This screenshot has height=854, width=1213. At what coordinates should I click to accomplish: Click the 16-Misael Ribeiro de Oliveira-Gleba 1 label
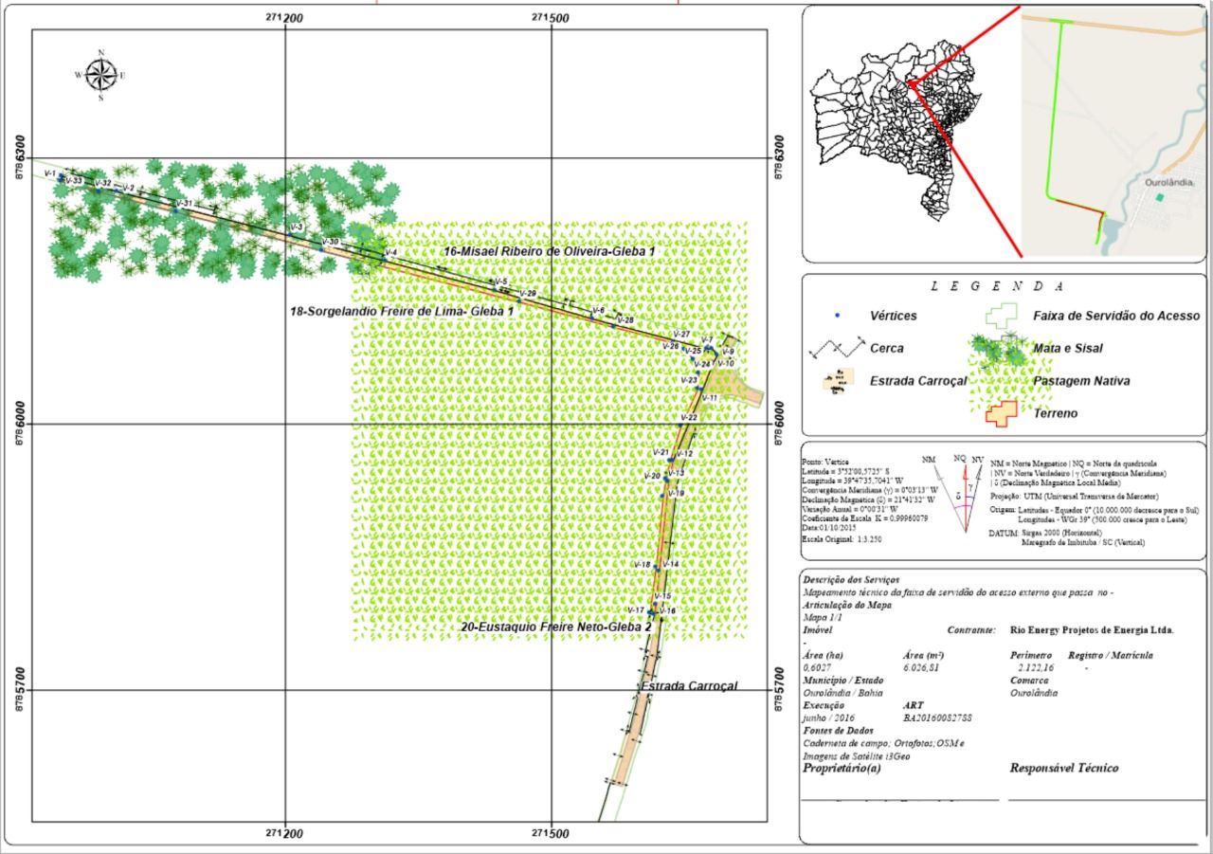(550, 250)
